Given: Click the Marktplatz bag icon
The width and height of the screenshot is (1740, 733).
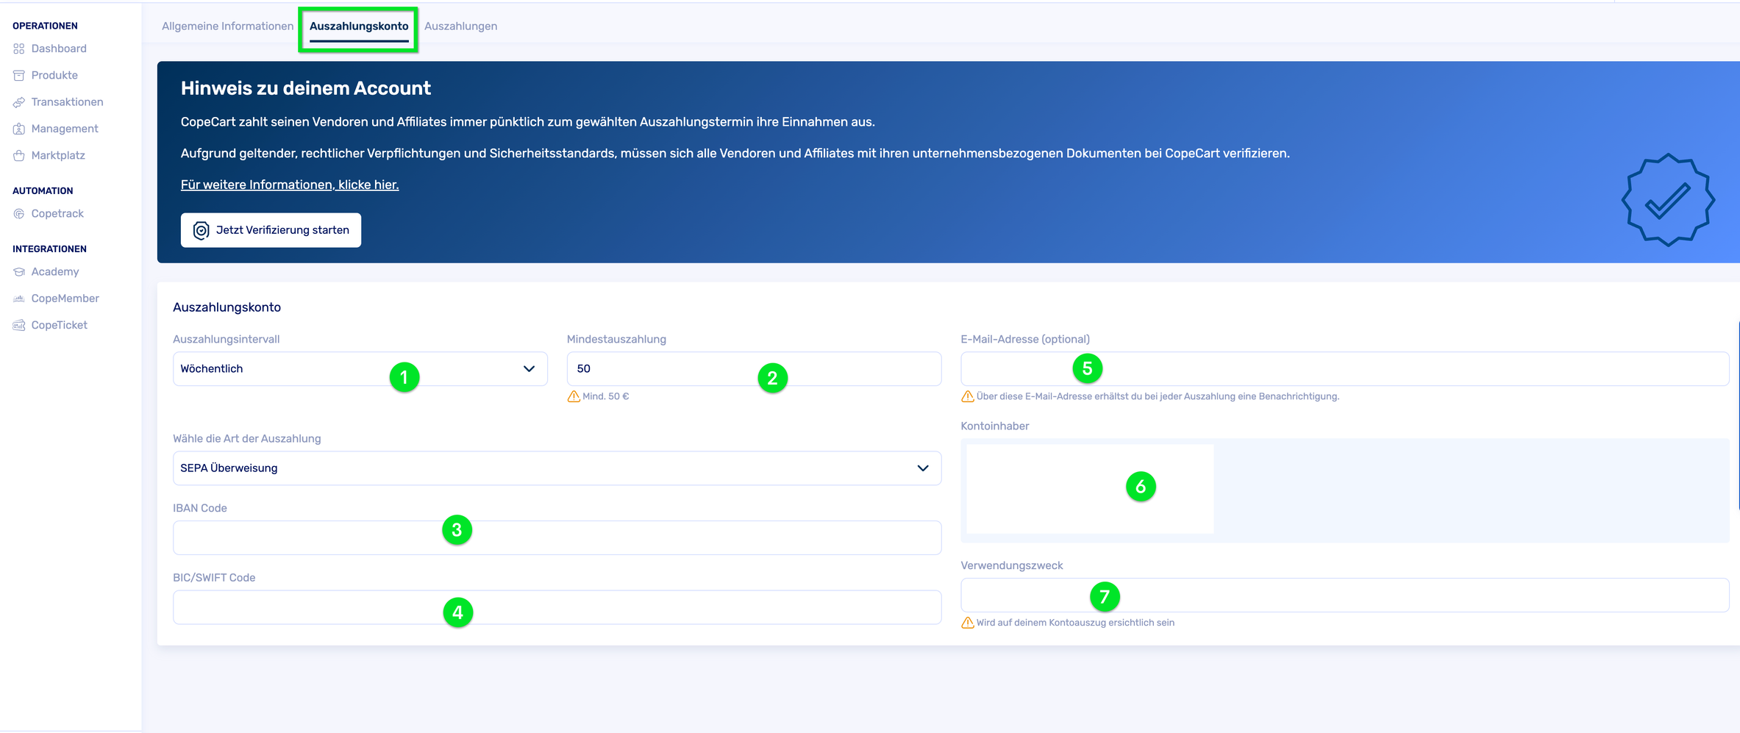Looking at the screenshot, I should click(x=19, y=156).
